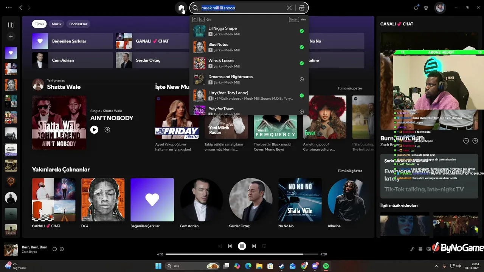Toggle repeat next to skip button
Viewport: 484px width, 272px height.
pyautogui.click(x=264, y=246)
